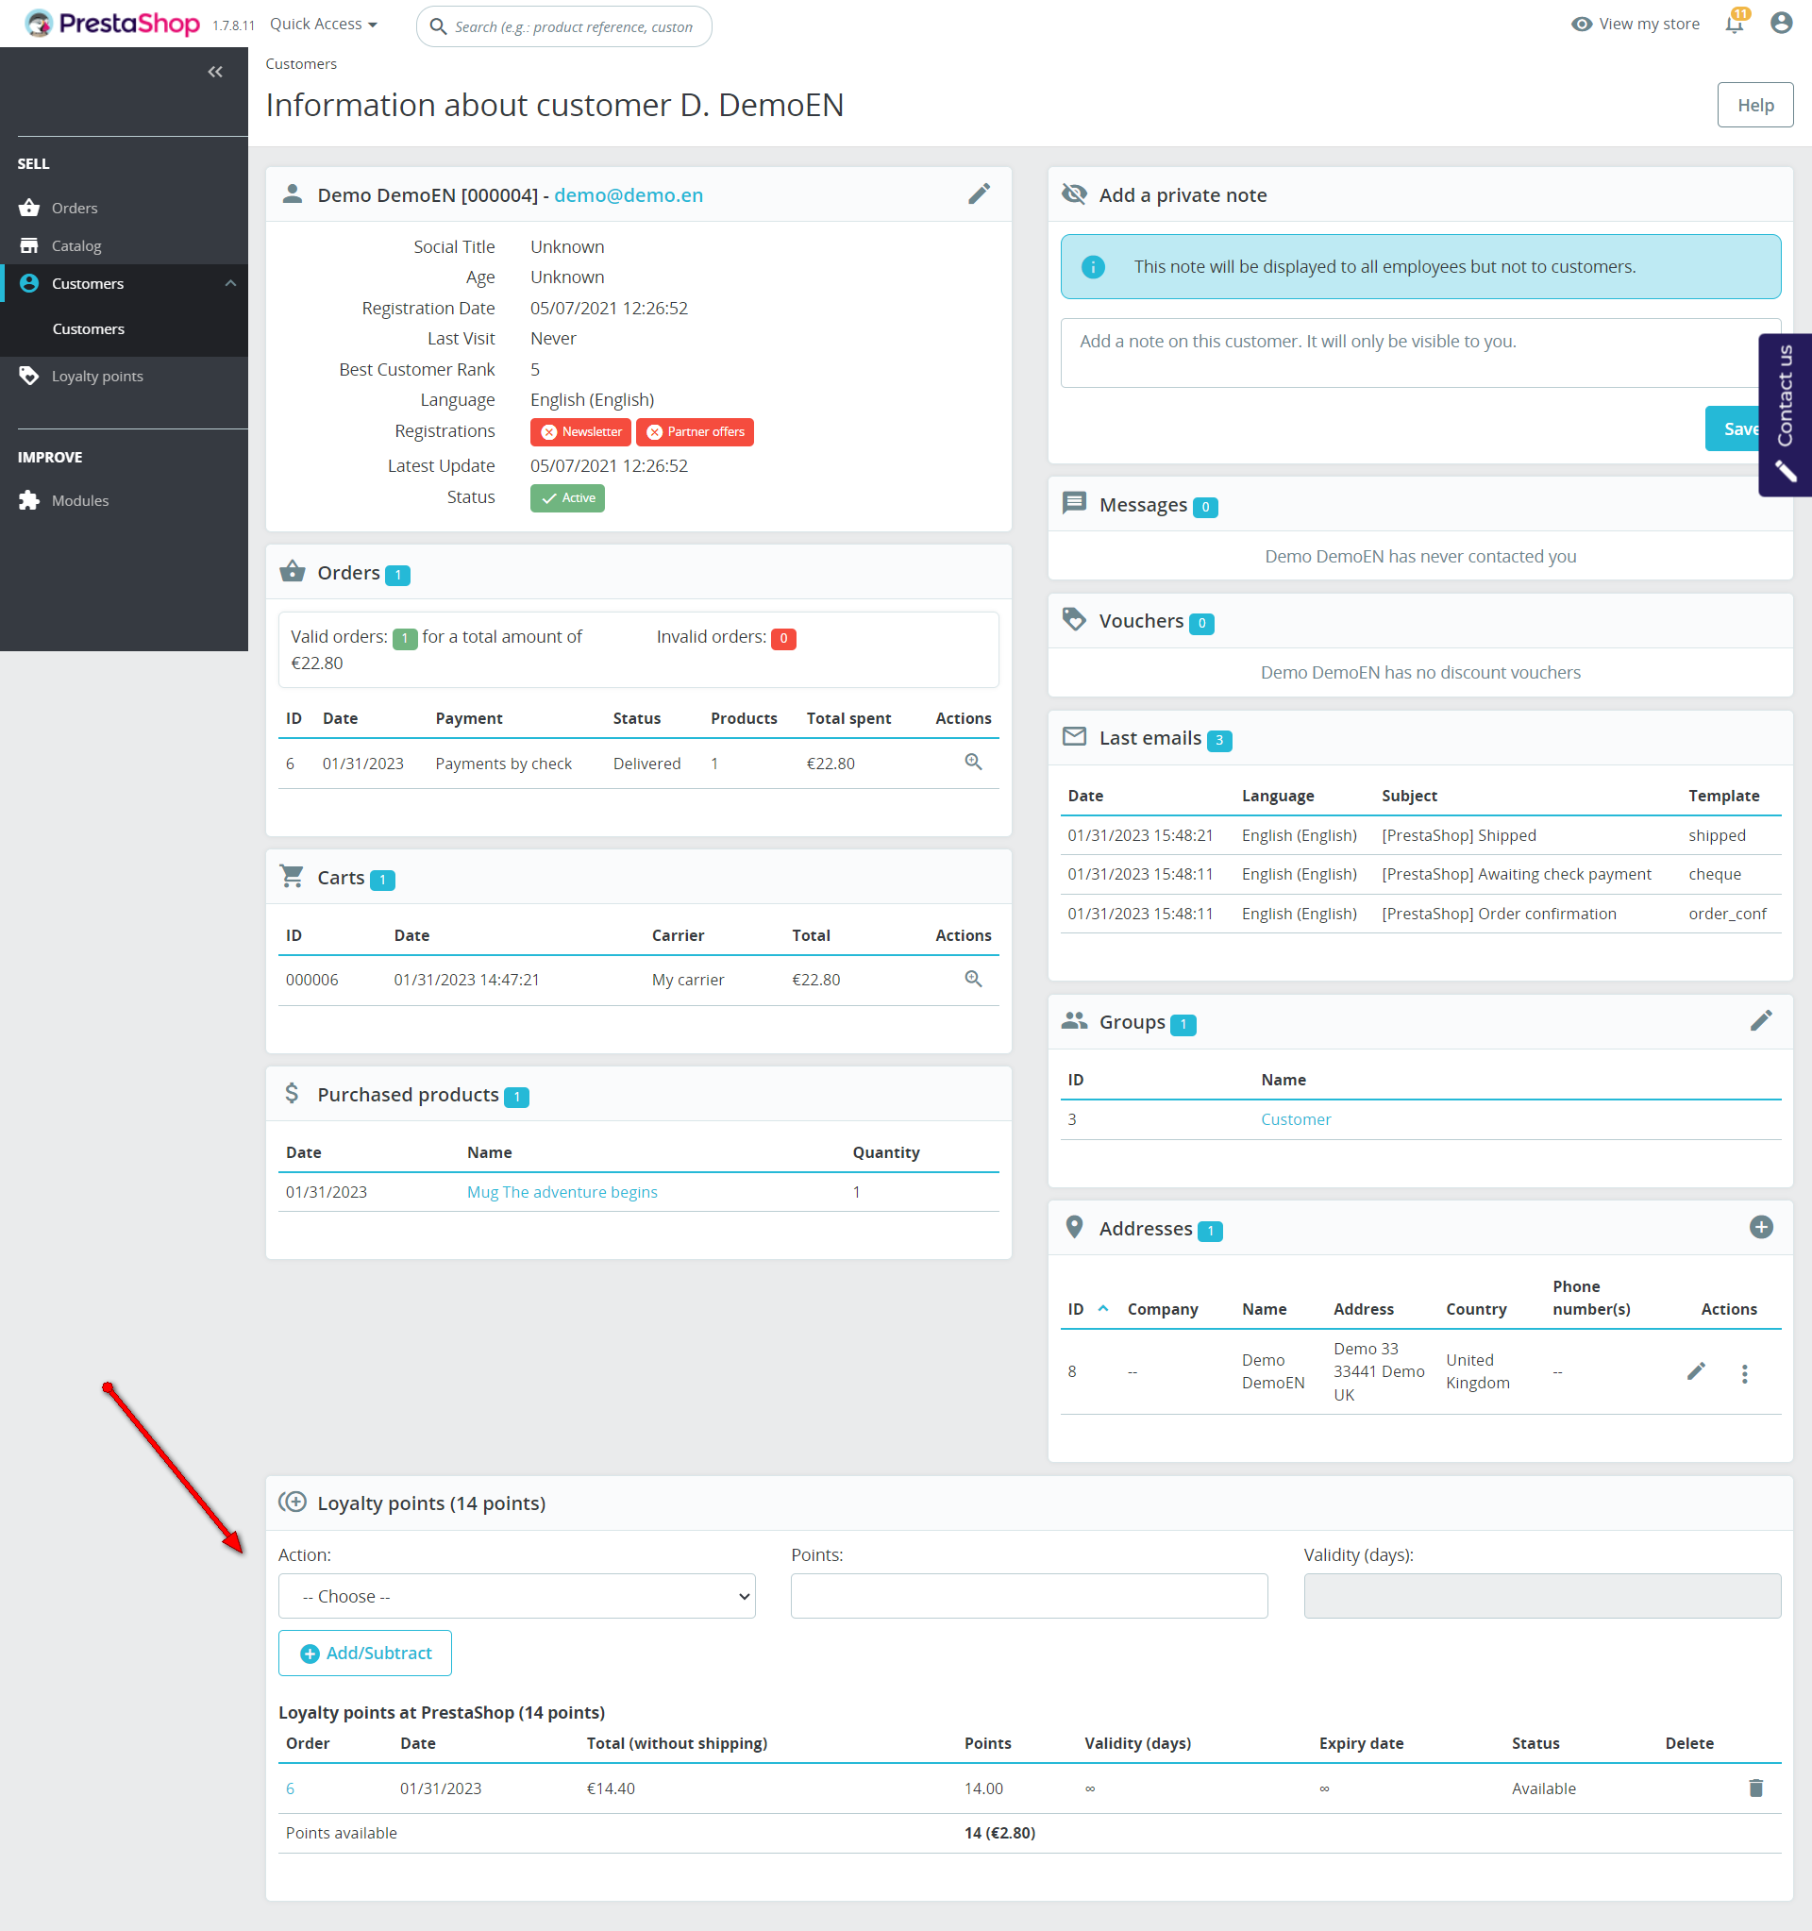View cart 000006 magnifier icon
Viewport: 1812px width, 1931px height.
coord(973,979)
